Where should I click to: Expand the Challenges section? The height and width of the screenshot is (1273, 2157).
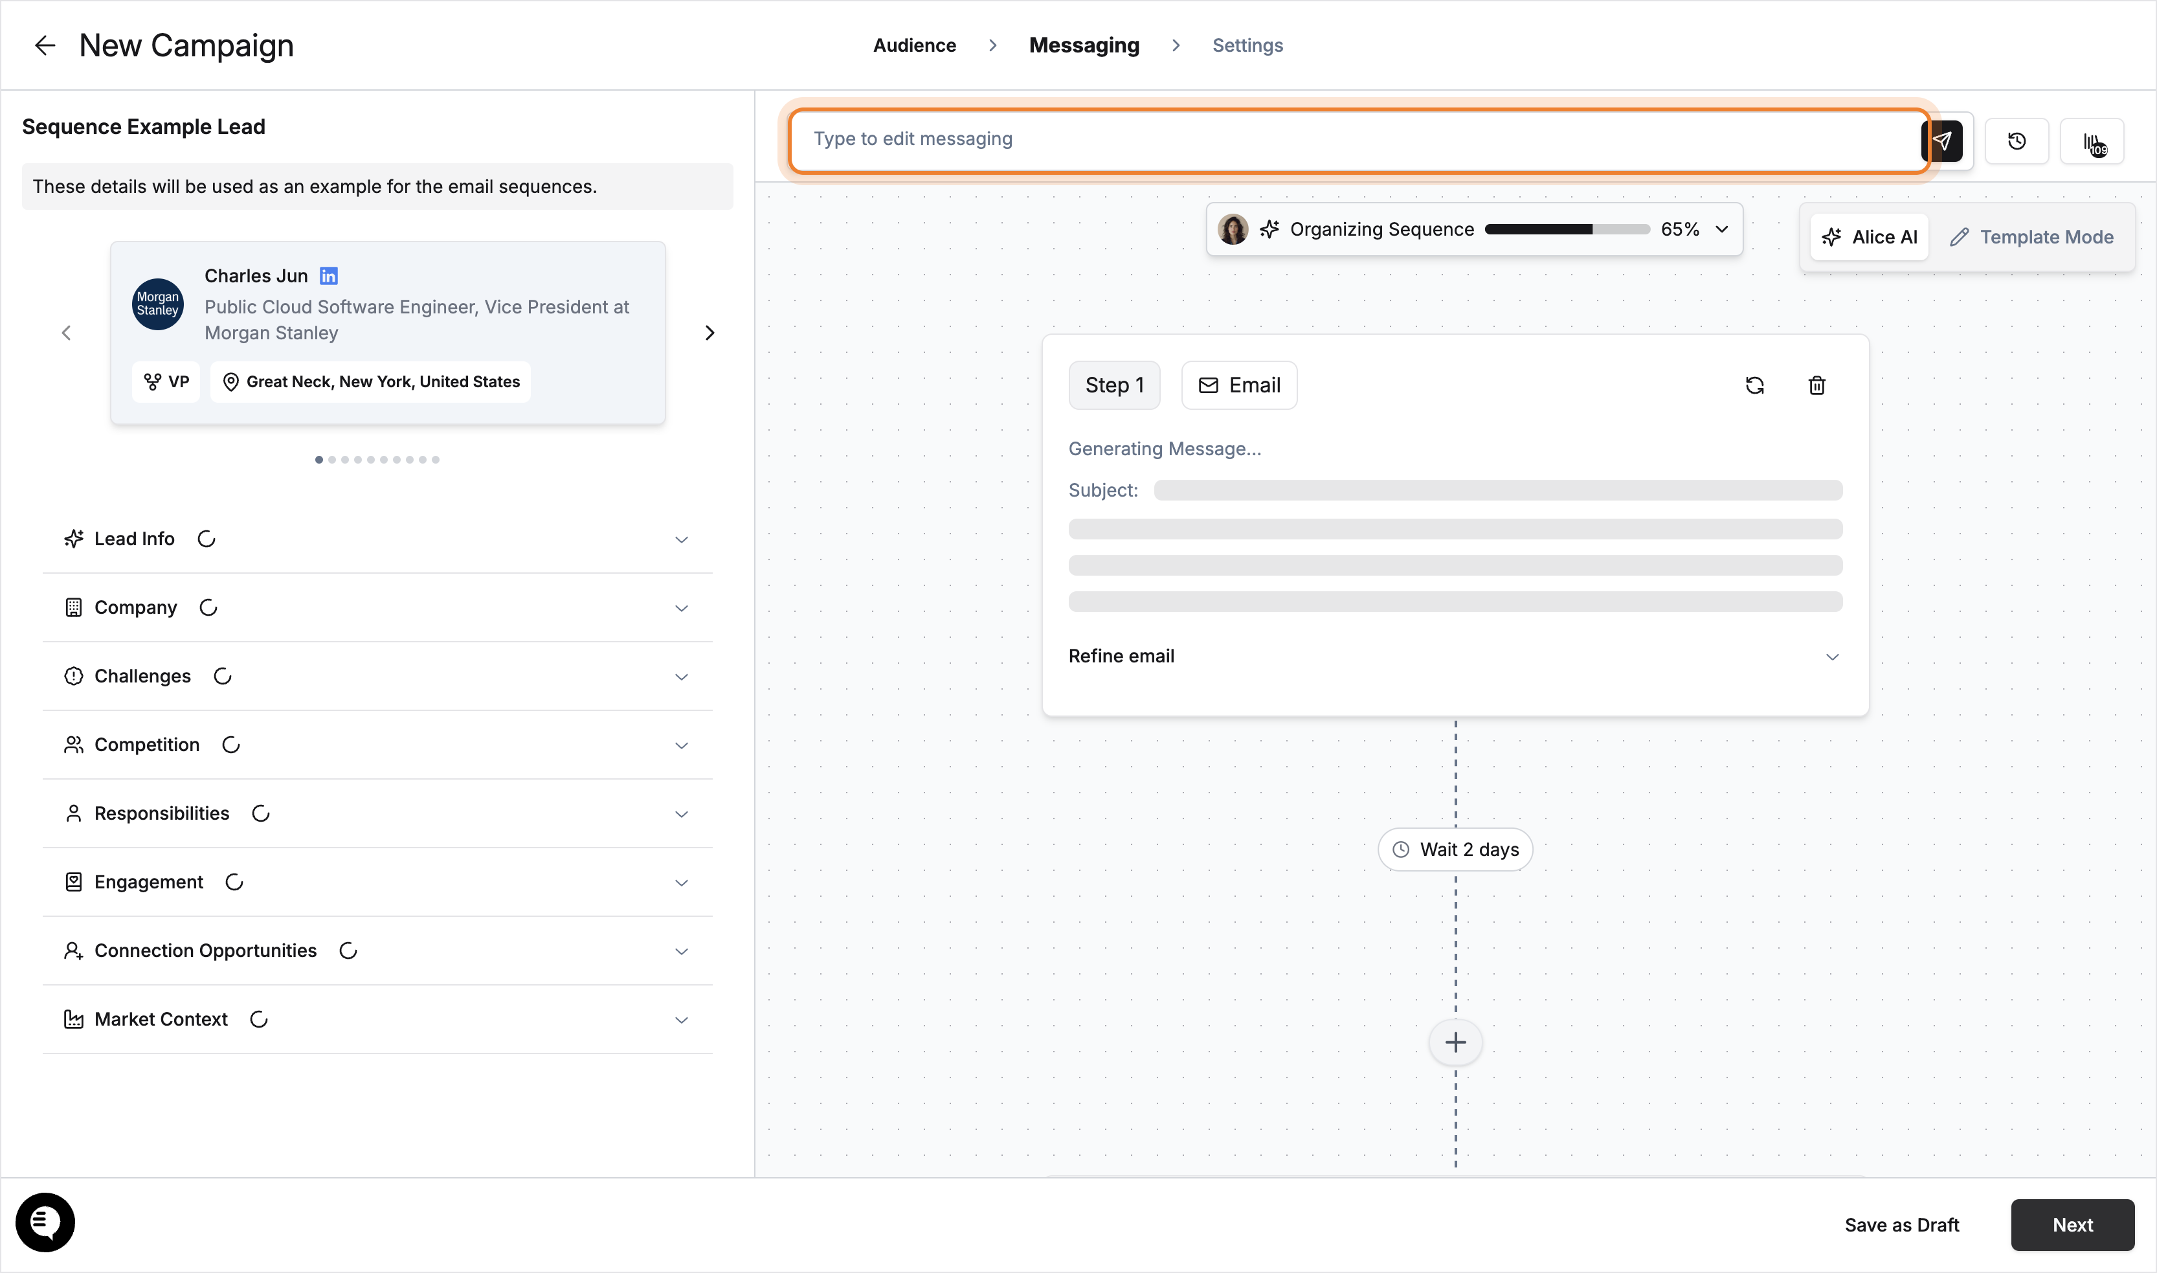click(x=682, y=677)
